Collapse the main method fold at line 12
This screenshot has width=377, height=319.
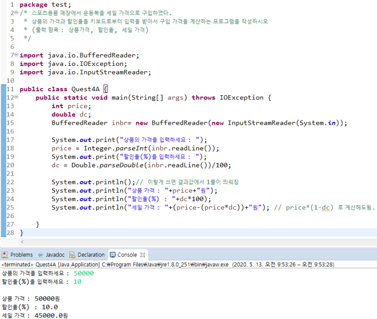click(16, 97)
